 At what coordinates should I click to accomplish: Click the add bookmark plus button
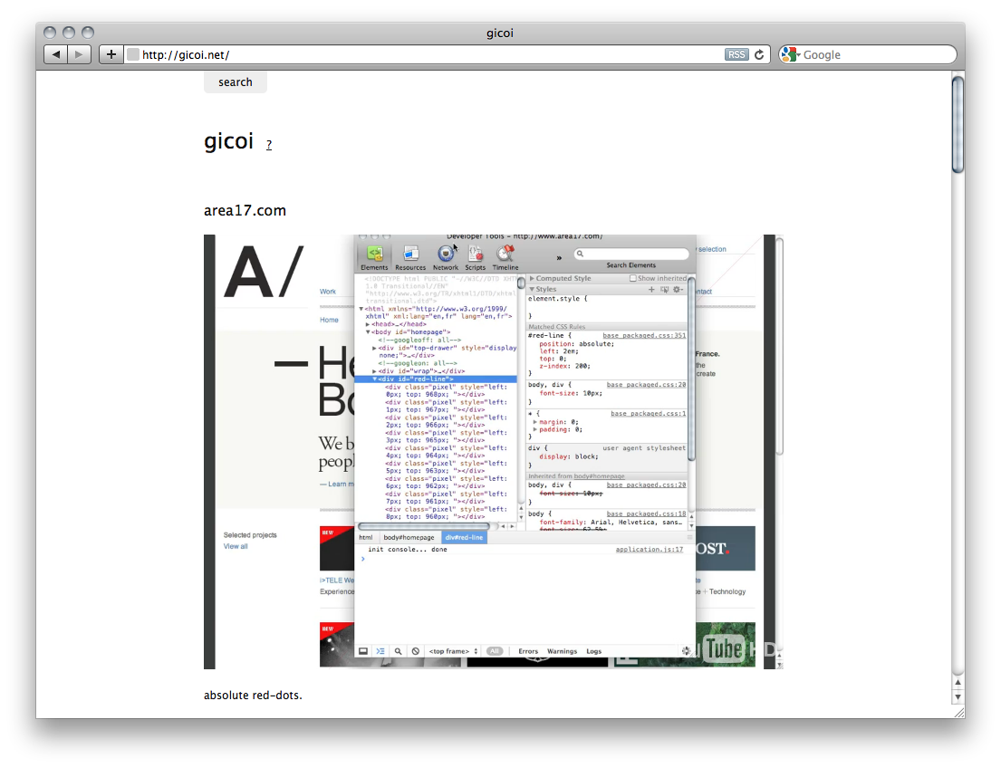pos(111,54)
